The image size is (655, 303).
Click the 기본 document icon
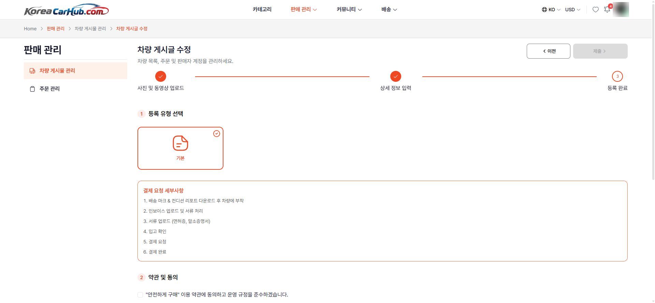tap(180, 143)
